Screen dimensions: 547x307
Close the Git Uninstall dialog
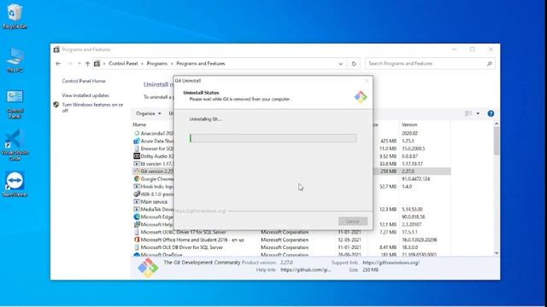367,81
